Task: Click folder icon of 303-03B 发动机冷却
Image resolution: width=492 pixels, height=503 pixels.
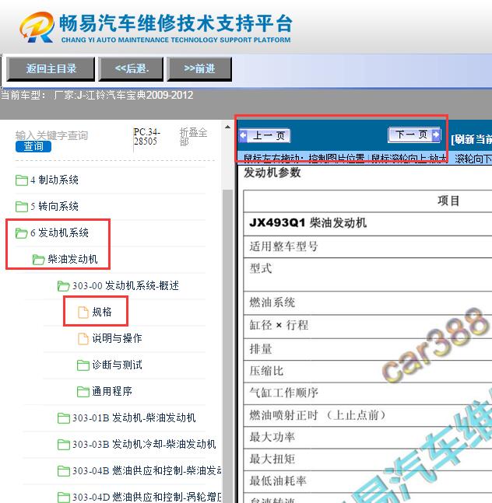Action: click(63, 444)
